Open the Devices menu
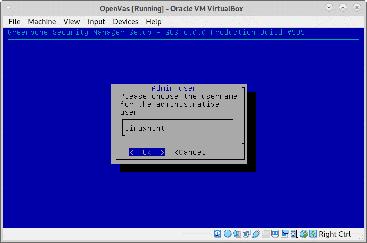This screenshot has width=367, height=243. pyautogui.click(x=126, y=22)
